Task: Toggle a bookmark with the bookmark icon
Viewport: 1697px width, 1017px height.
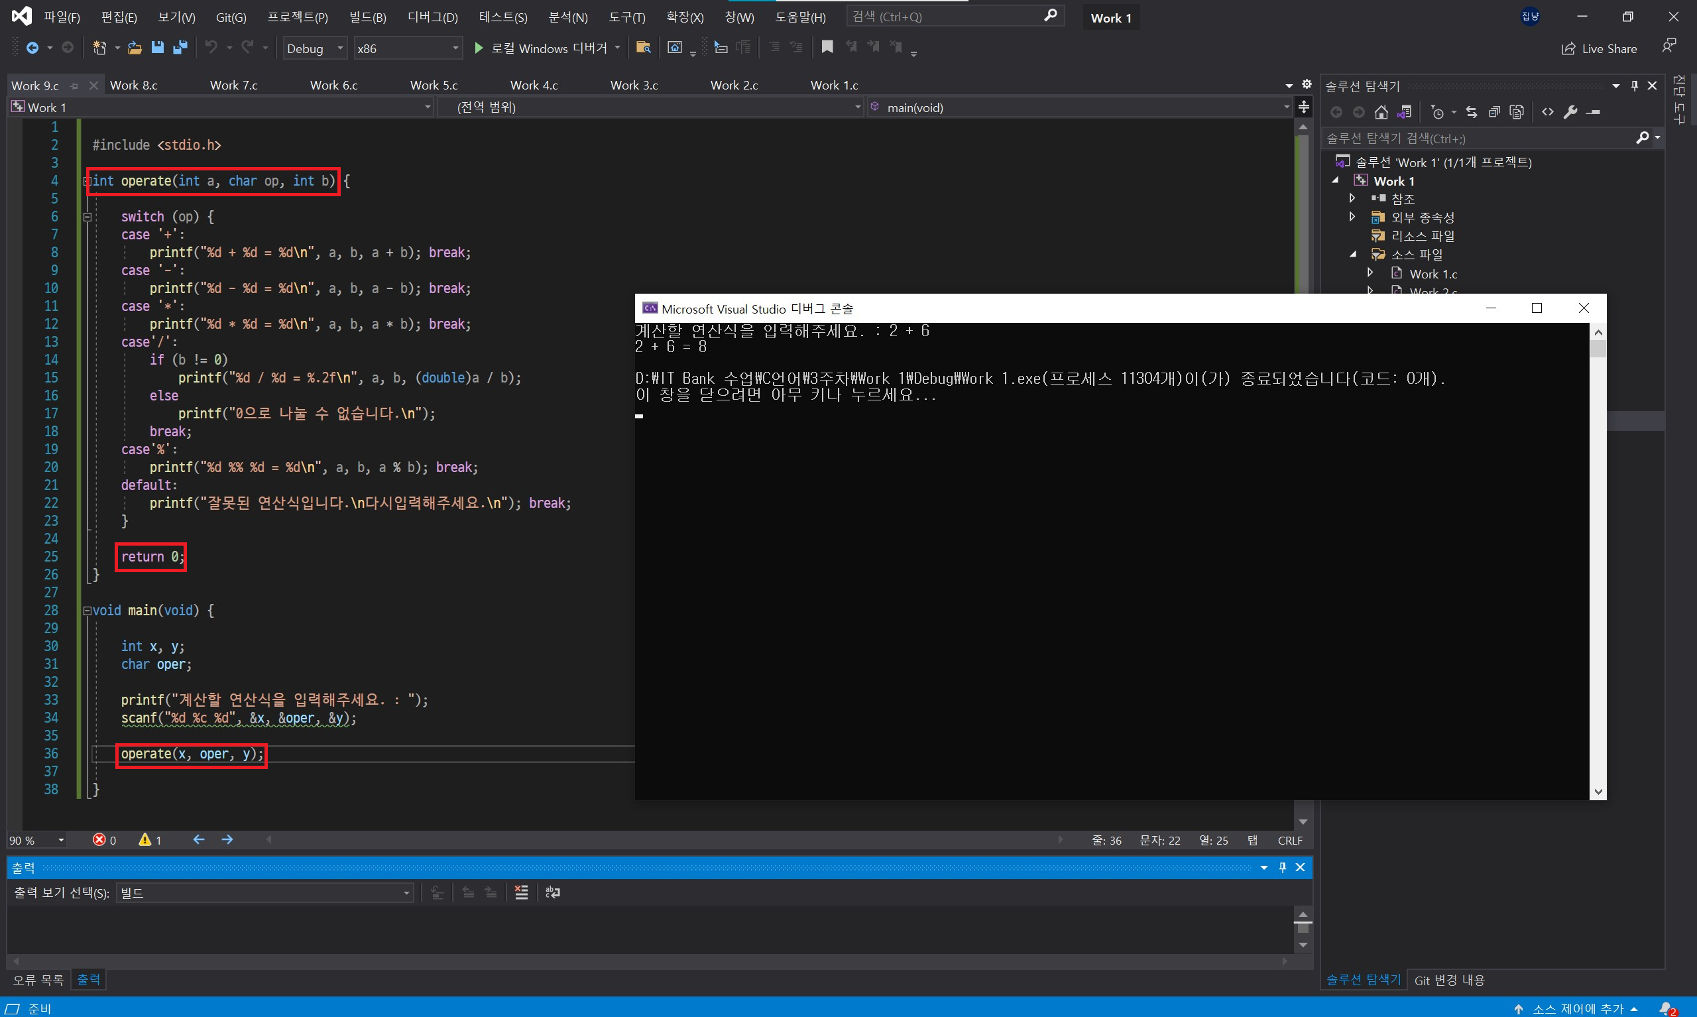Action: 827,46
